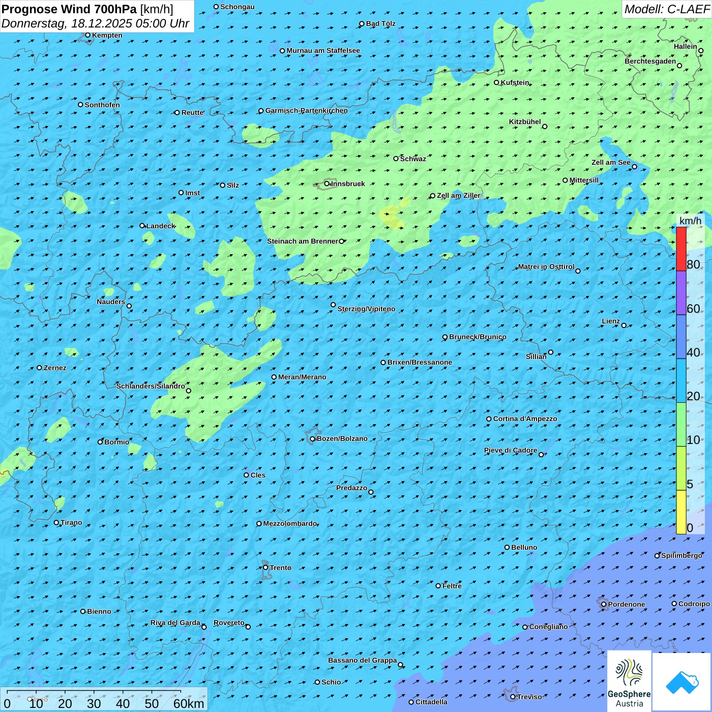Click the Tirano city marker
This screenshot has width=712, height=712.
coord(56,522)
